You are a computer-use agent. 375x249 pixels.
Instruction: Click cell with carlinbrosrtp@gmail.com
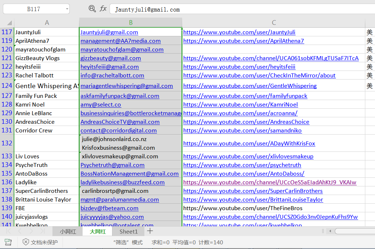(x=131, y=191)
